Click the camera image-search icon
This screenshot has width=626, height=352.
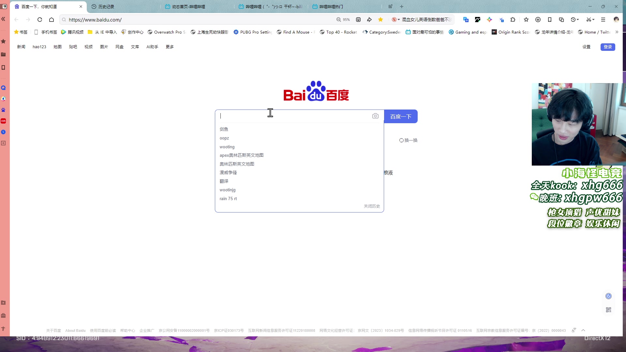pyautogui.click(x=375, y=116)
